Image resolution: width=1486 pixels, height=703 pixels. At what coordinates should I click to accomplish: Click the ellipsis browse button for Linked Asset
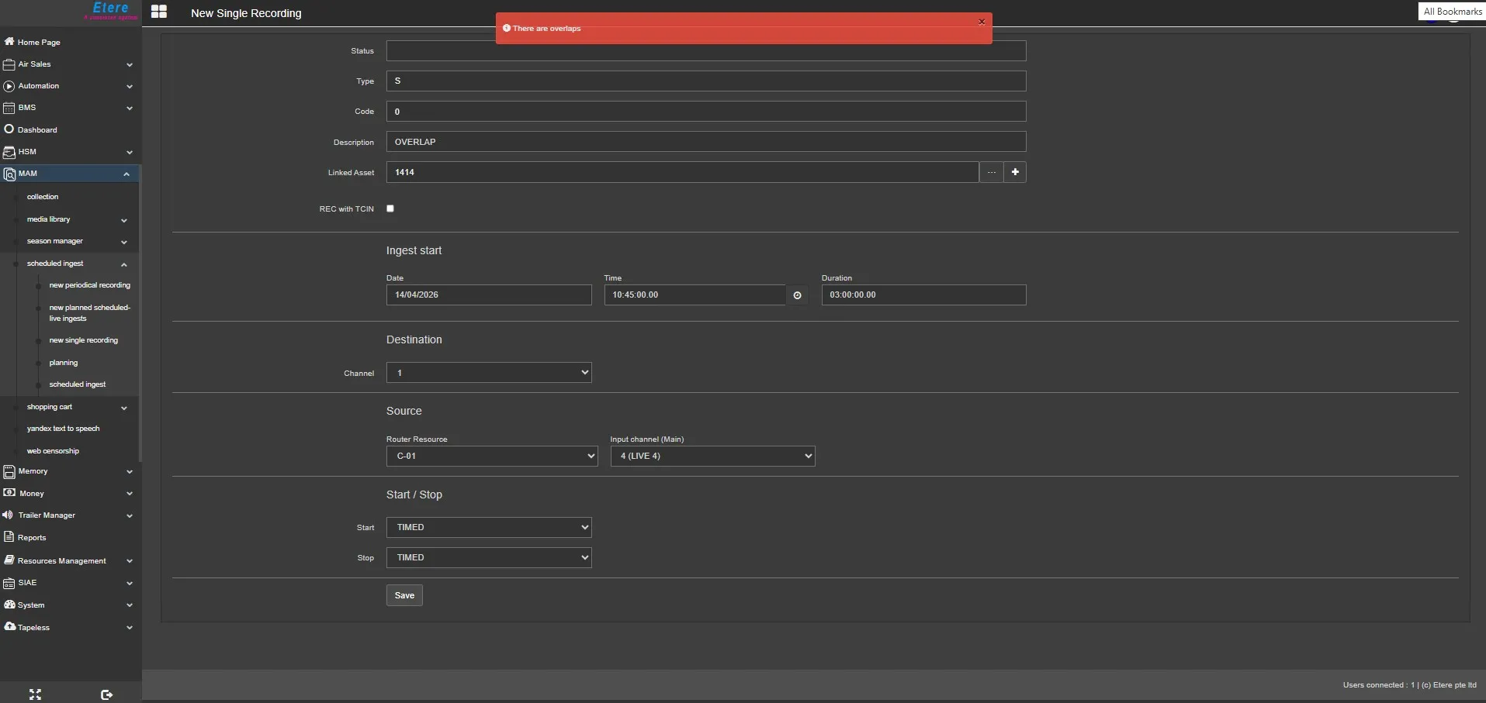991,172
